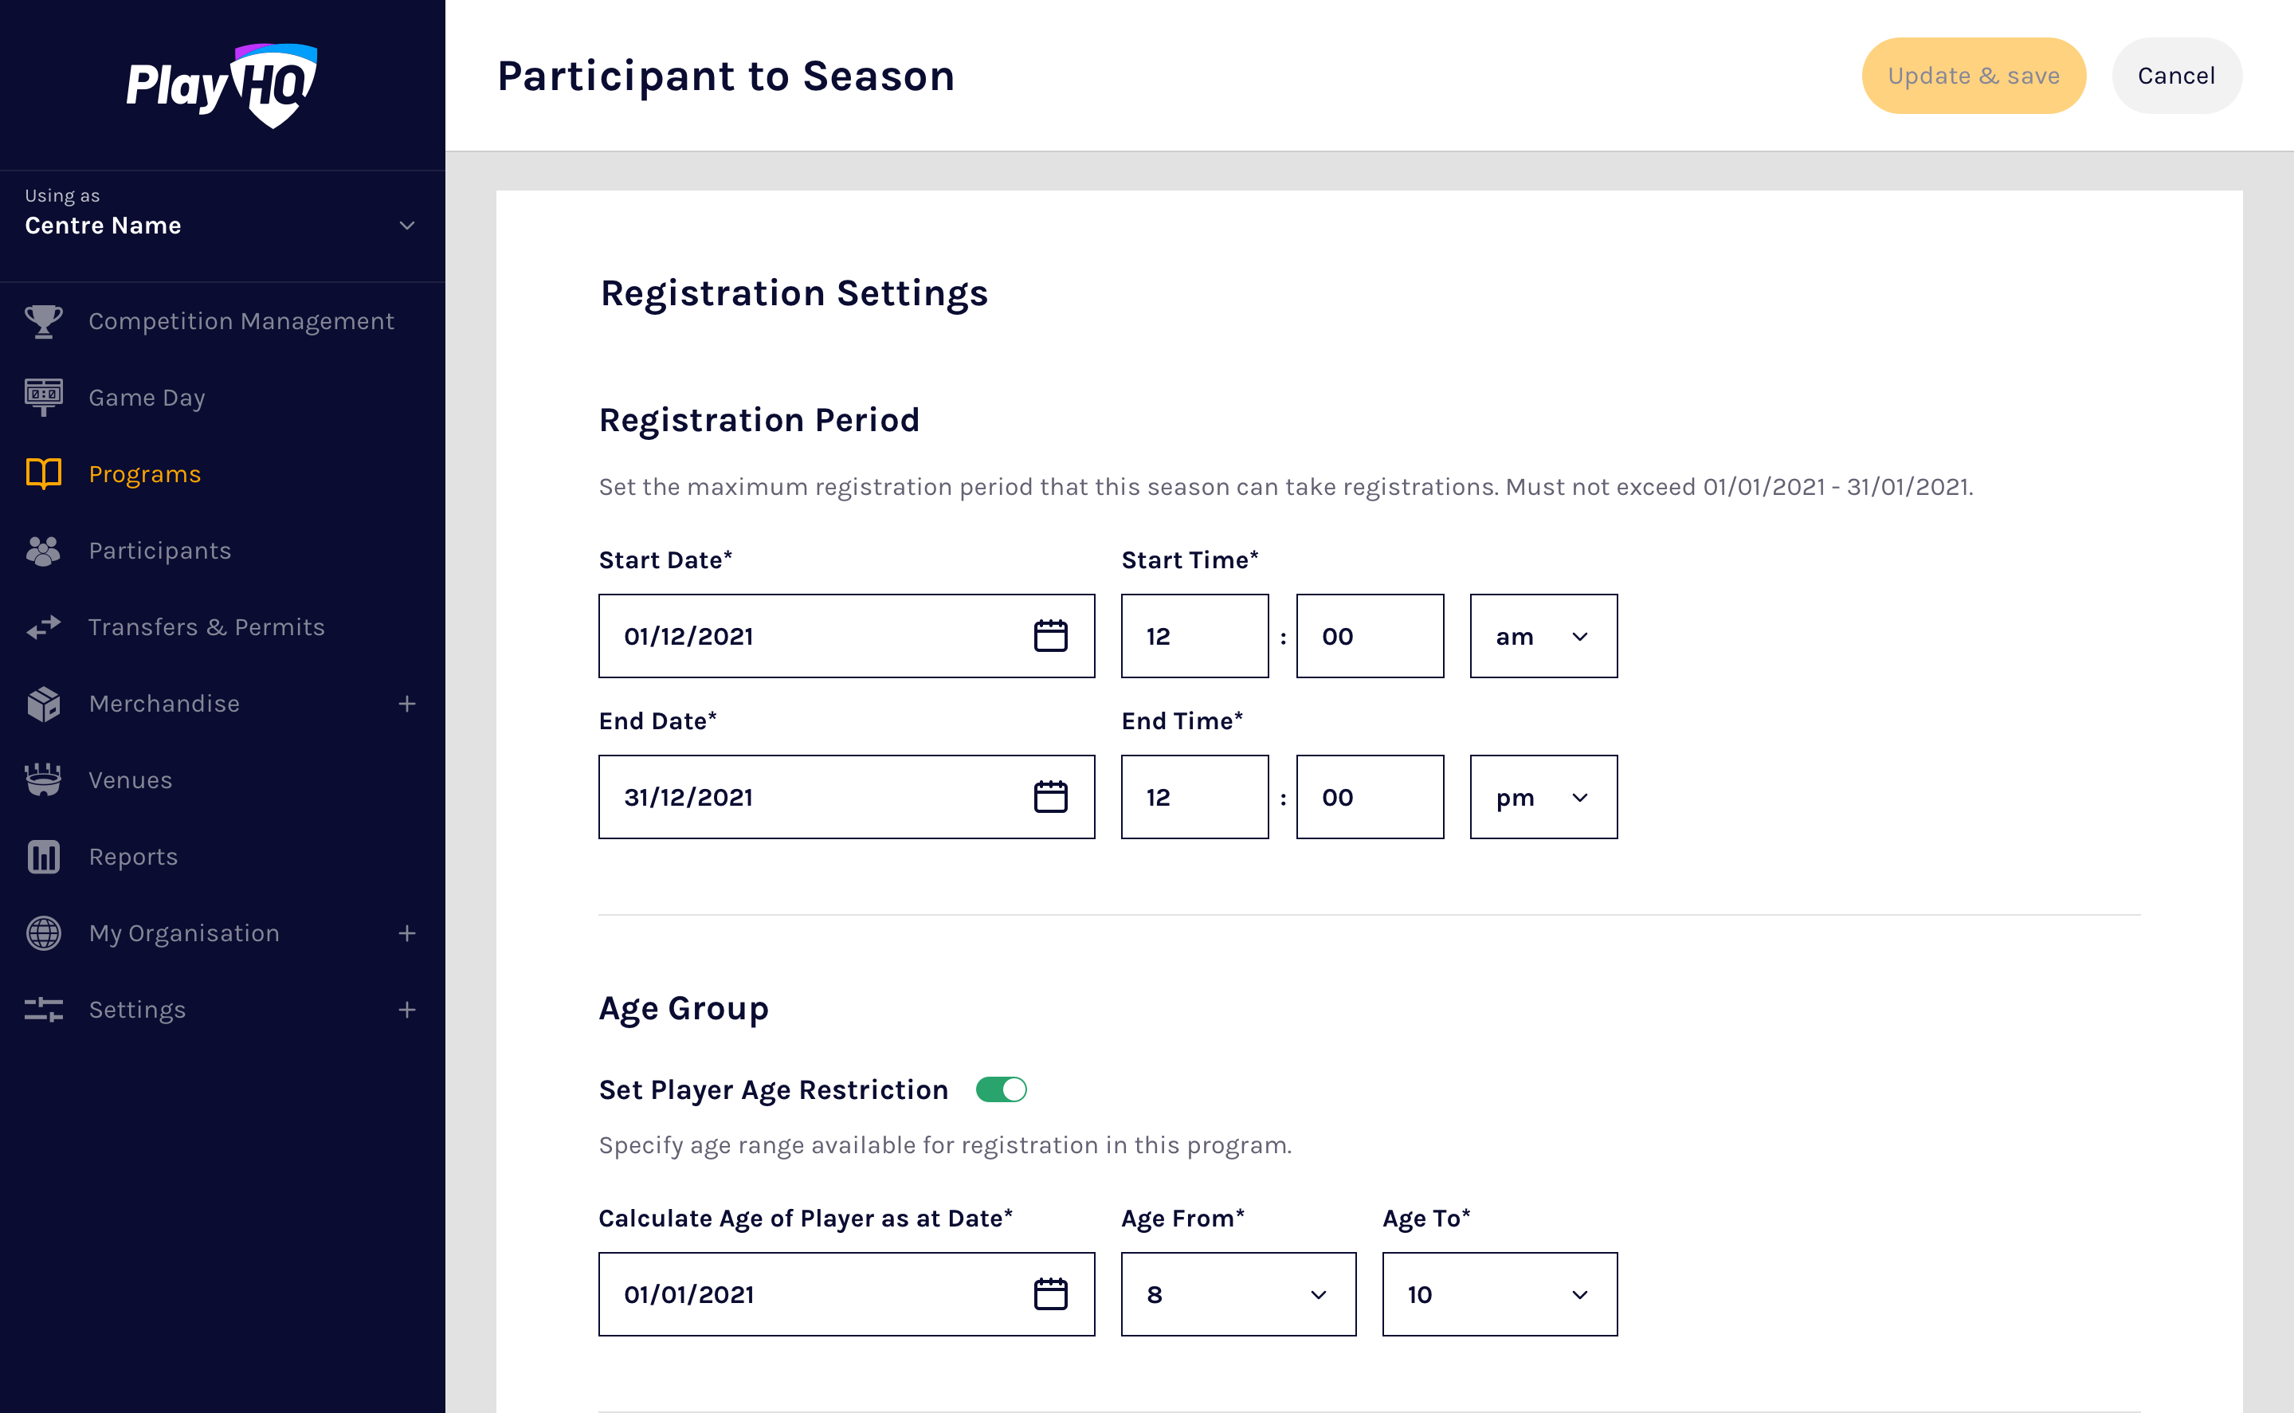Click the Update & save button
Image resolution: width=2294 pixels, height=1413 pixels.
pos(1973,76)
